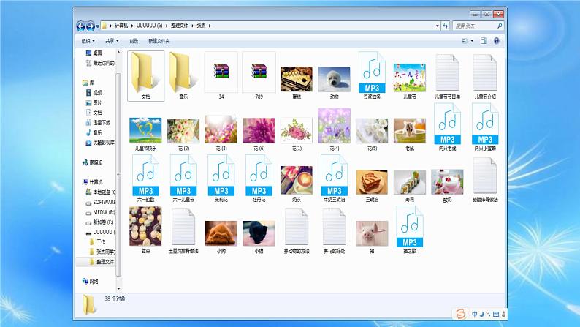Select the 小猫 image thumbnail

[259, 233]
